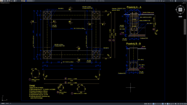Switch to the Układ1 layout tab
Image resolution: width=187 pixels, height=105 pixels.
click(x=7, y=104)
